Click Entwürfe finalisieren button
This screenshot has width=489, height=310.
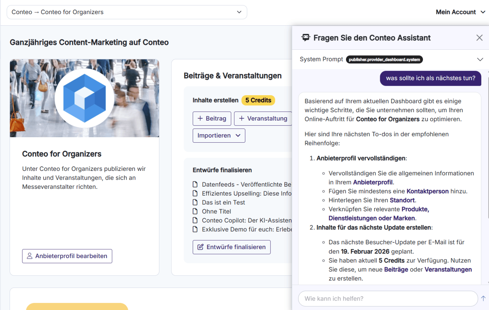click(x=231, y=247)
